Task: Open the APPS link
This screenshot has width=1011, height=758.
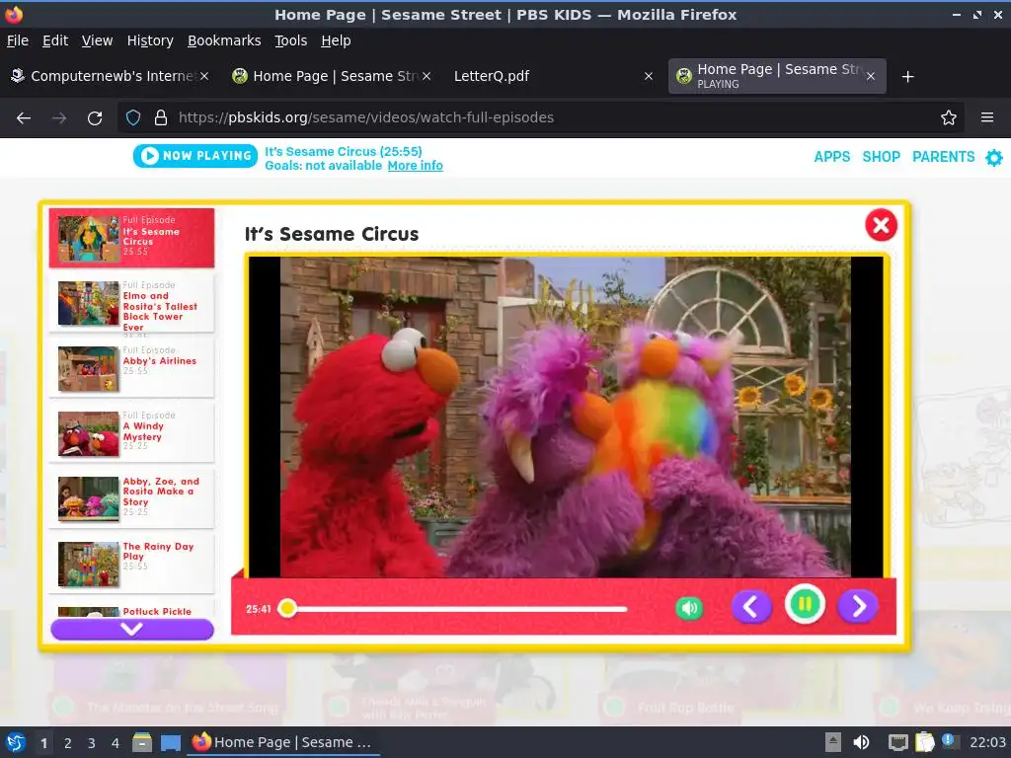Action: click(x=831, y=157)
